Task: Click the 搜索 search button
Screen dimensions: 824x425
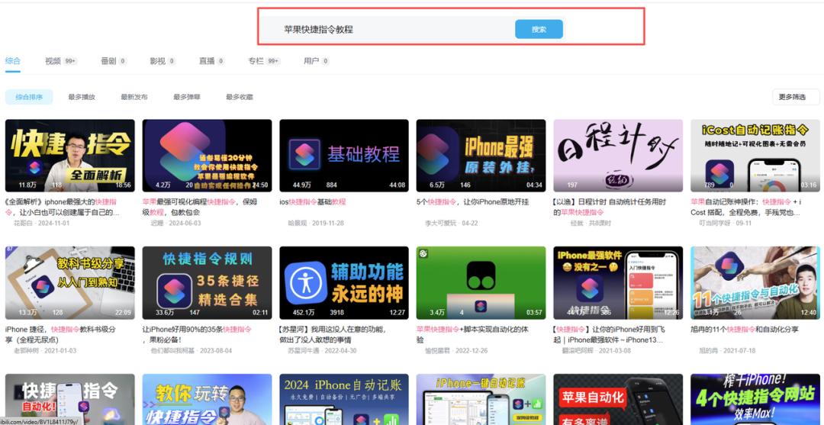Action: (539, 30)
